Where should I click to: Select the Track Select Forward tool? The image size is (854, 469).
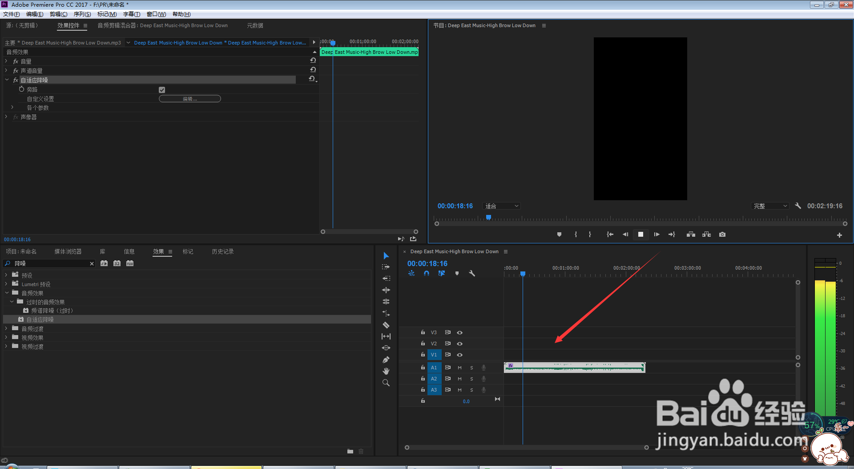(x=386, y=267)
